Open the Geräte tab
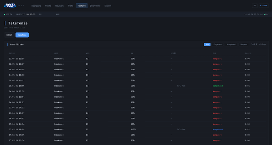272x145 pixels. (48, 6)
